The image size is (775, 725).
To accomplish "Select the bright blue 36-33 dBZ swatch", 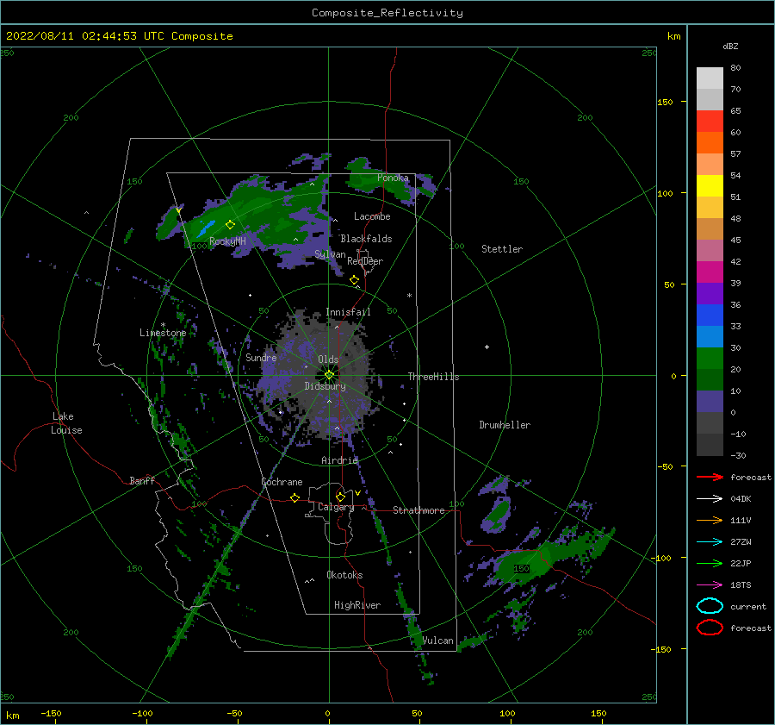I will click(x=710, y=316).
